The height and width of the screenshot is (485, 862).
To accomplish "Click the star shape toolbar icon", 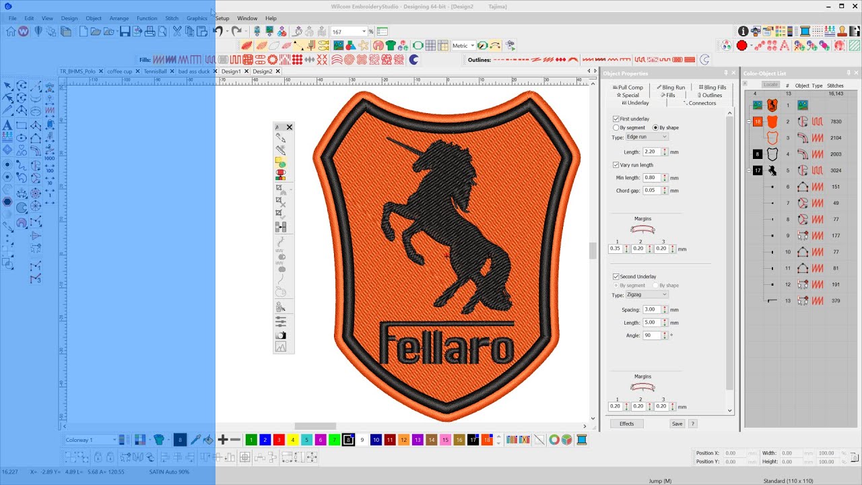I will point(363,45).
